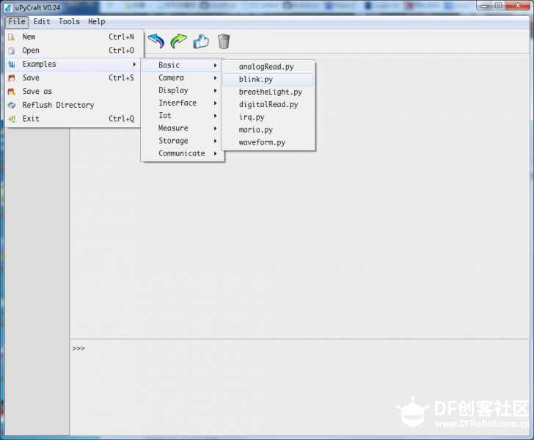This screenshot has width=534, height=440.
Task: Open the analogRead.py example
Action: click(x=268, y=67)
